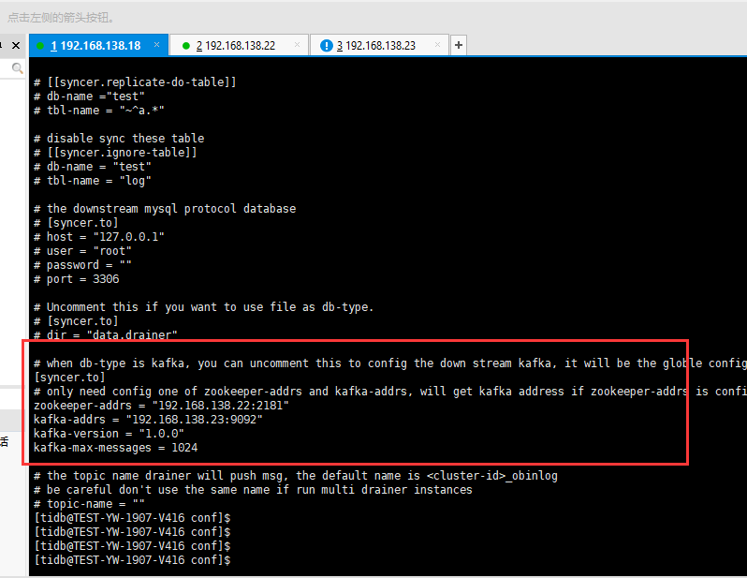Screen dimensions: 747x578
Task: Click the green status dot on 192.168.138.22 tab
Action: (186, 46)
